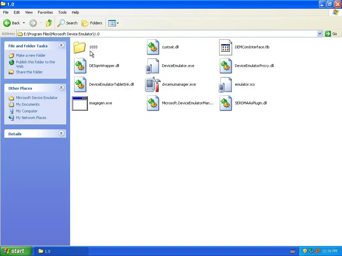Open the Favorites menu
The width and height of the screenshot is (342, 256).
[x=45, y=12]
